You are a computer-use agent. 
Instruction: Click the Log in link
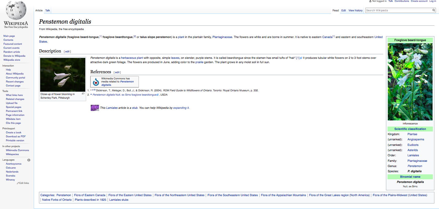[x=433, y=1]
